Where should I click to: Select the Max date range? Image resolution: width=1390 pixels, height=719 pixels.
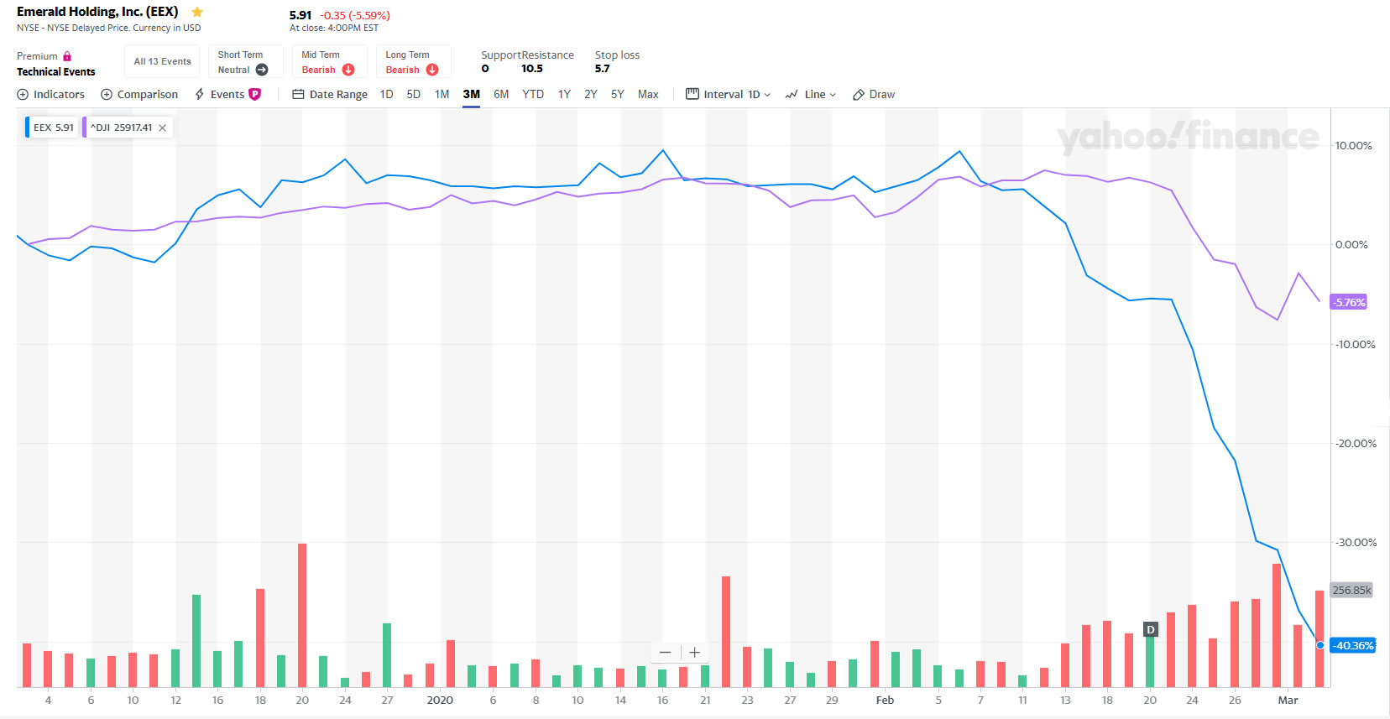648,95
